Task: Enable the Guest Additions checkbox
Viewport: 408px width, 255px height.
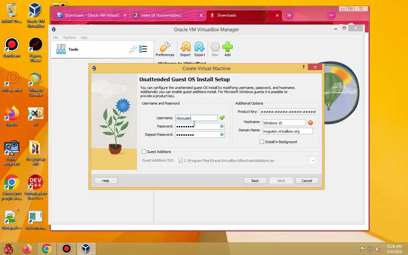Action: pyautogui.click(x=144, y=152)
